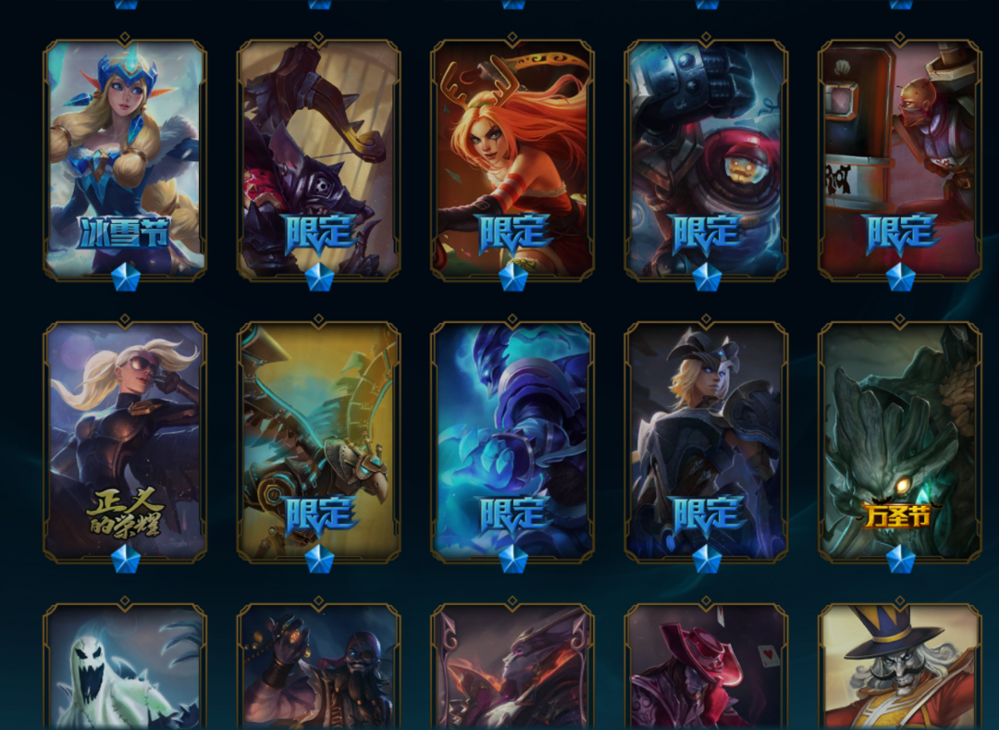The image size is (999, 730).
Task: Open the red masked ninja skin card
Action: (x=900, y=159)
